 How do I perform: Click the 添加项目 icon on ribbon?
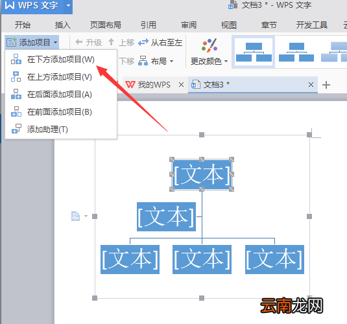pyautogui.click(x=12, y=42)
